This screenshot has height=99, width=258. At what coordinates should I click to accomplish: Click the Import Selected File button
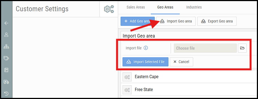[145, 62]
